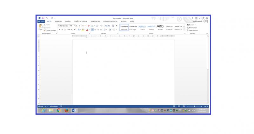
Task: Open Google Chrome from the taskbar
Action: click(x=59, y=110)
